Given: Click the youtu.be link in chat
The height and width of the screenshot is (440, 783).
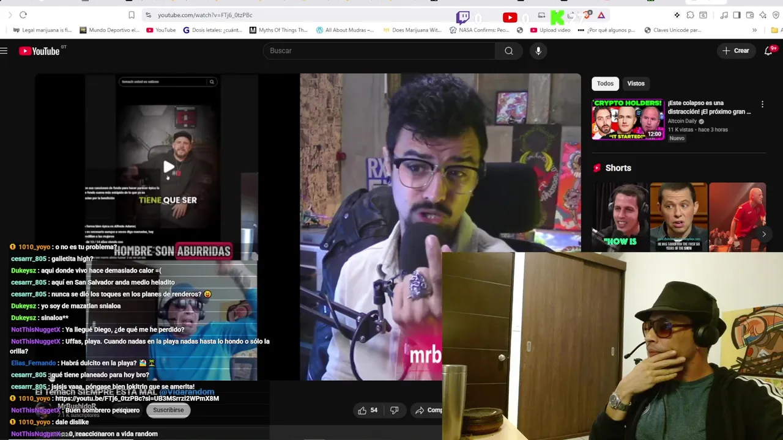Looking at the screenshot, I should click(x=136, y=398).
